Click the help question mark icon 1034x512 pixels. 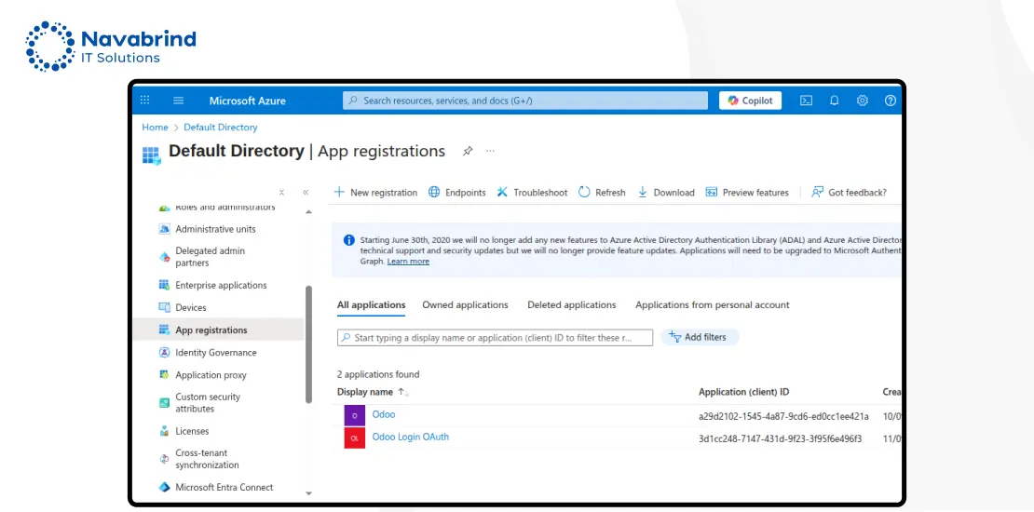[891, 101]
